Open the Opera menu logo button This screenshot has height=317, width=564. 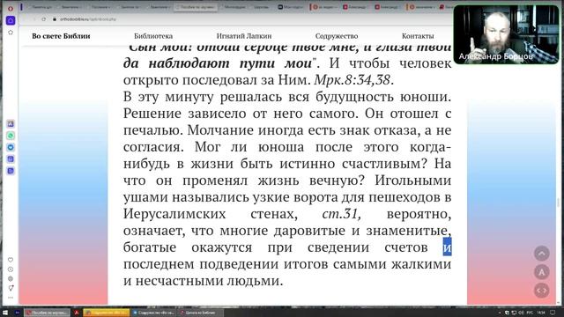11,8
